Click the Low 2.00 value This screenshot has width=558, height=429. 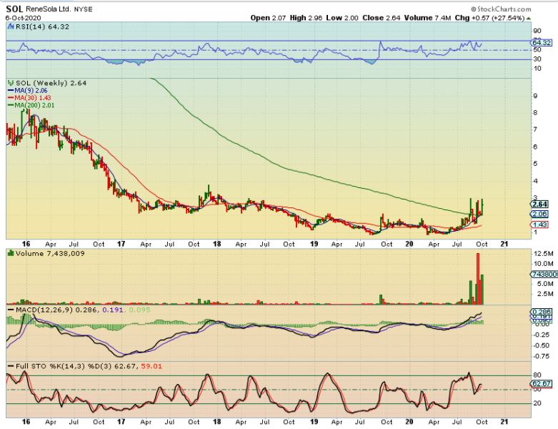[342, 18]
